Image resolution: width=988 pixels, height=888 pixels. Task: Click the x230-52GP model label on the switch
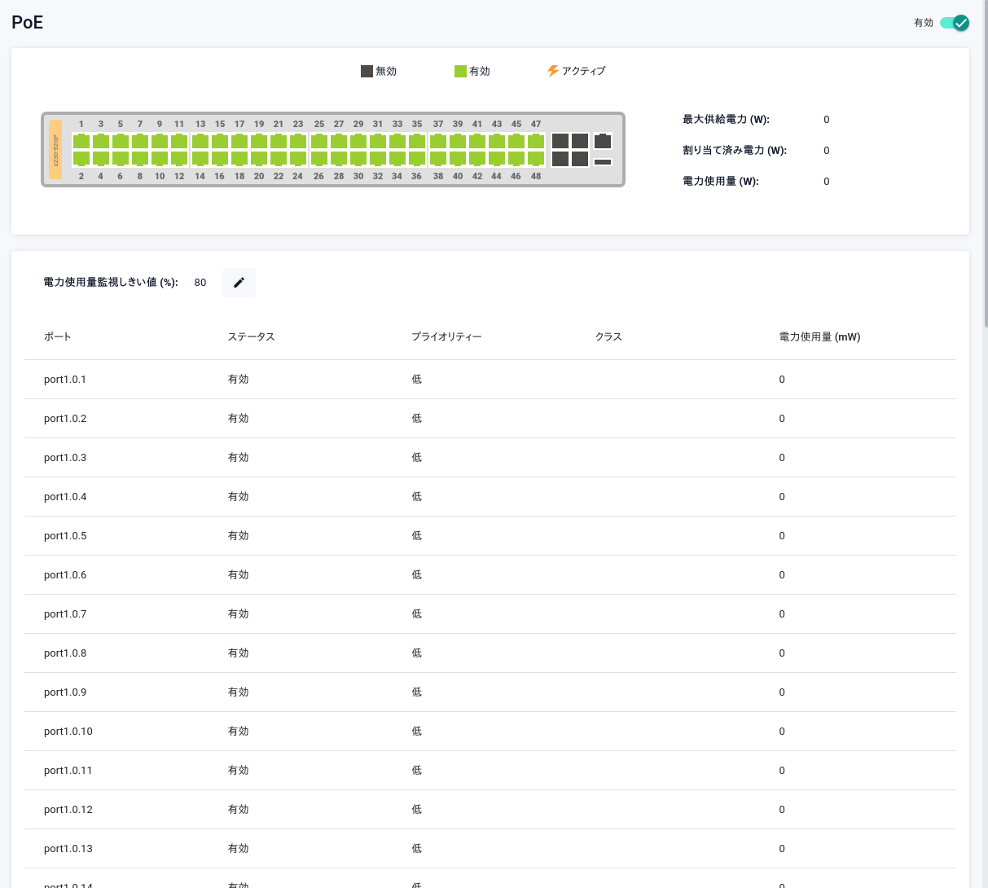(x=55, y=149)
